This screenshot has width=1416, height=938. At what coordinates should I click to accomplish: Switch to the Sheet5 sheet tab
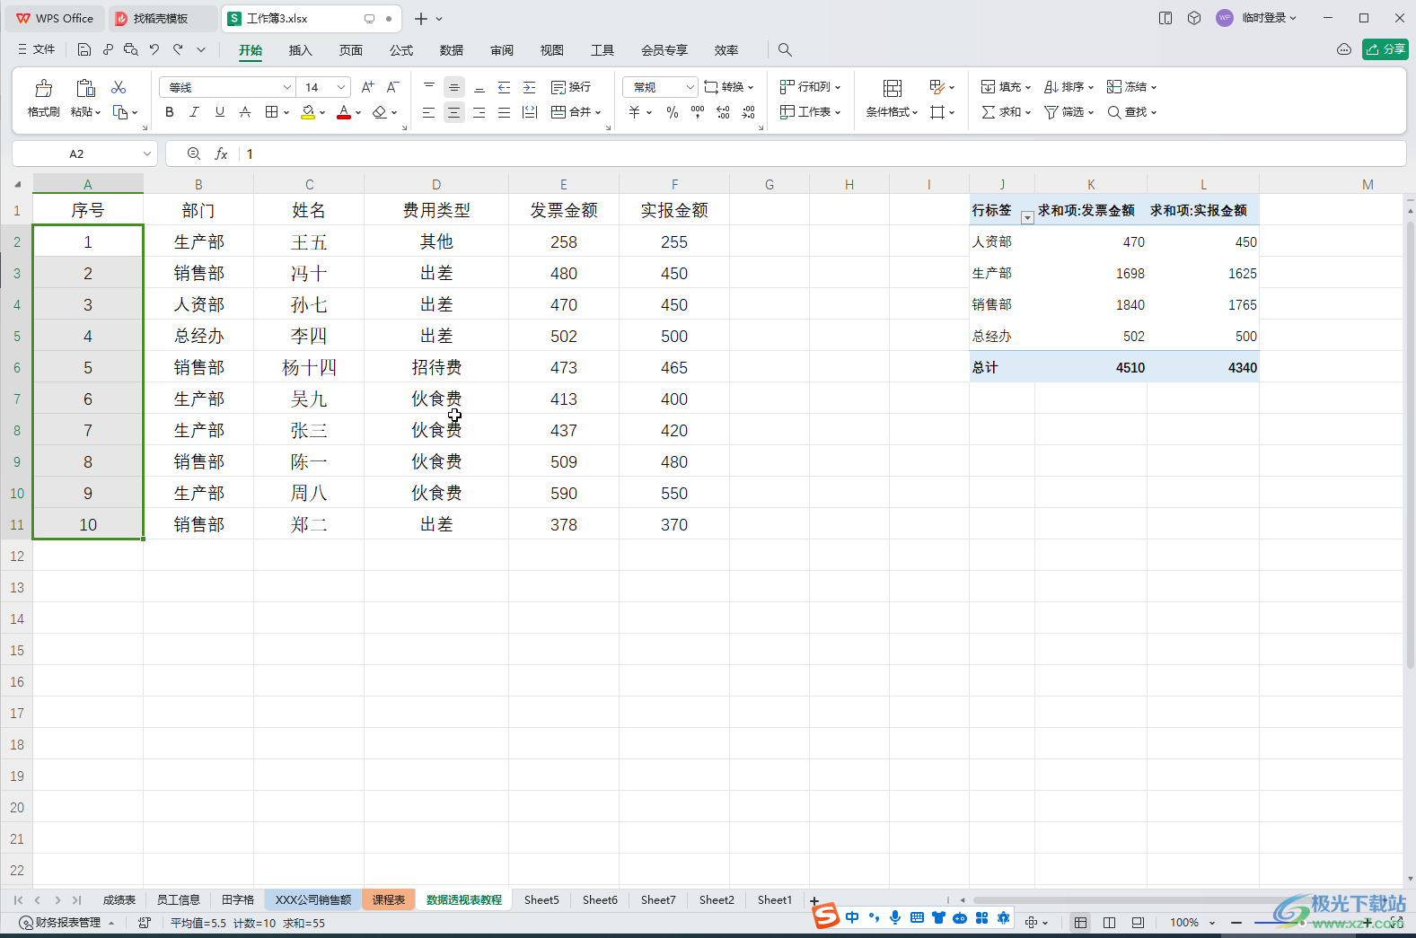pyautogui.click(x=541, y=899)
